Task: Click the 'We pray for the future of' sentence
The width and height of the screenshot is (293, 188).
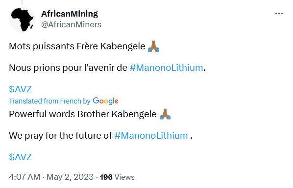Action: [x=60, y=136]
